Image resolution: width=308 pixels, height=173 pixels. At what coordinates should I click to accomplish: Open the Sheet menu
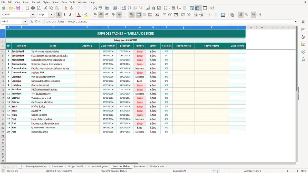click(x=55, y=2)
